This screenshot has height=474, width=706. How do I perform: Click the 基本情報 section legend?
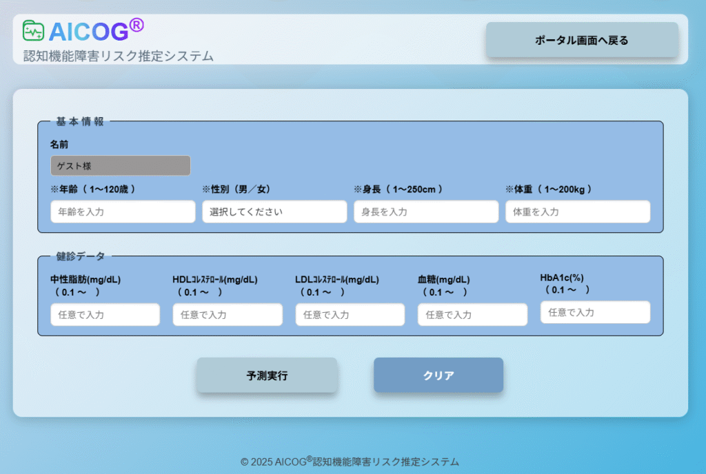click(x=80, y=122)
